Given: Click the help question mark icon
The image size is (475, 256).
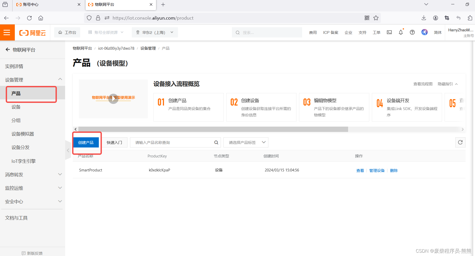Looking at the screenshot, I should [412, 32].
